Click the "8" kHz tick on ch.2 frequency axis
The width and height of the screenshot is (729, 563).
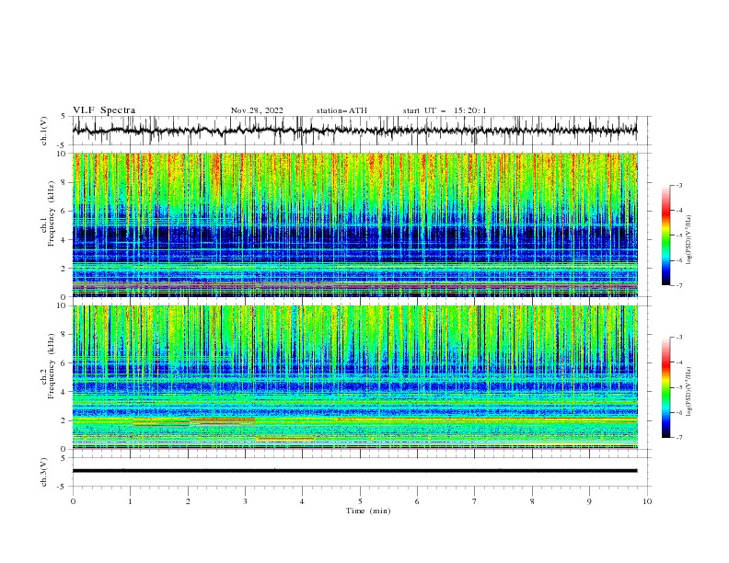[64, 335]
